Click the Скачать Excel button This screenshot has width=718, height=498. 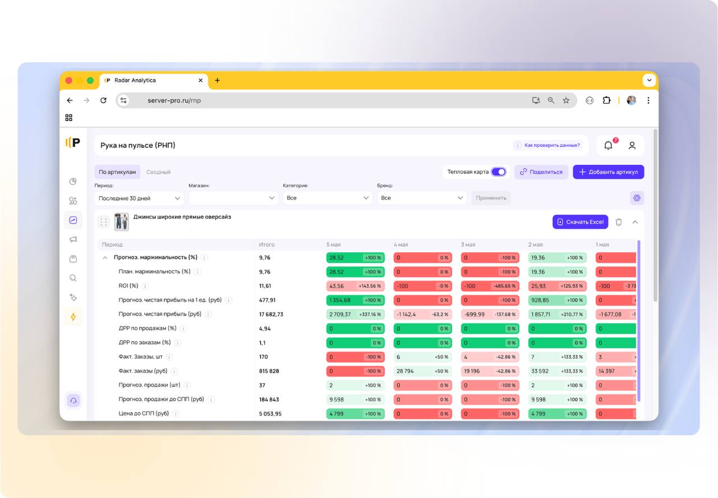click(x=581, y=222)
